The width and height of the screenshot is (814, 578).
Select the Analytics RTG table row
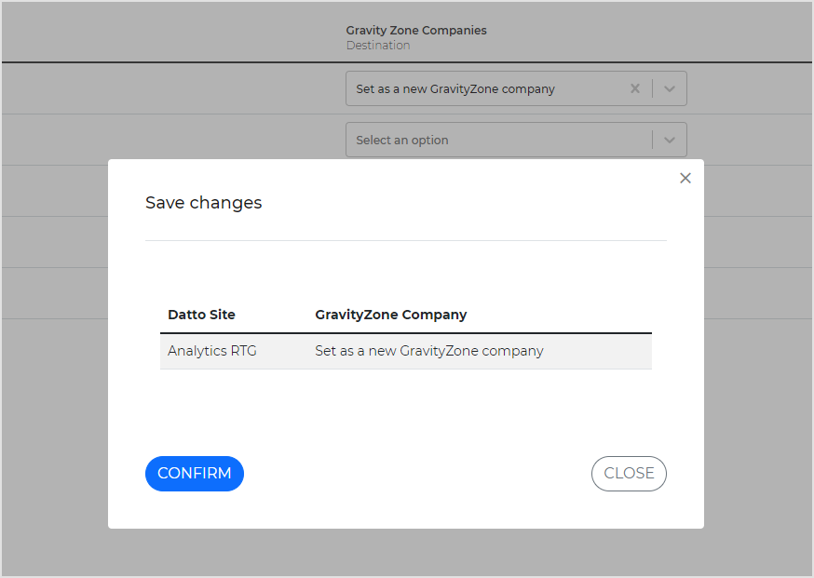406,351
